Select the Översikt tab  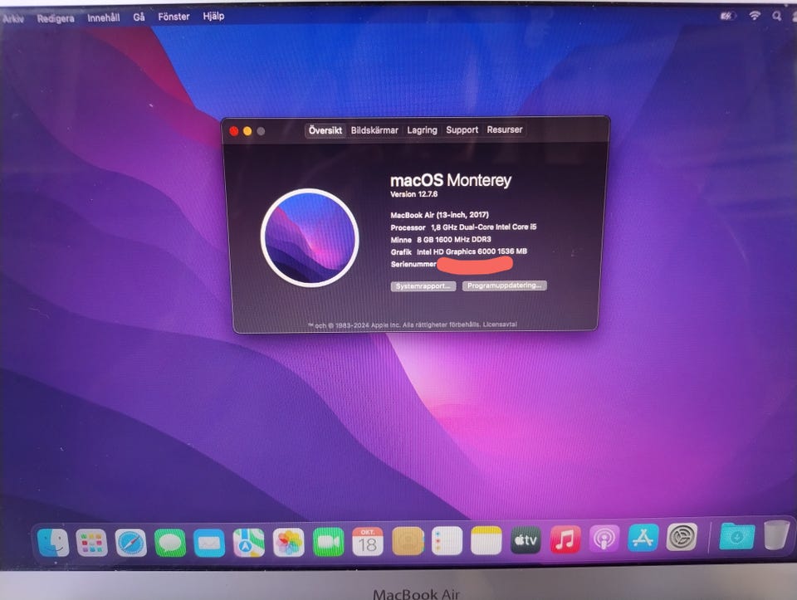point(325,130)
